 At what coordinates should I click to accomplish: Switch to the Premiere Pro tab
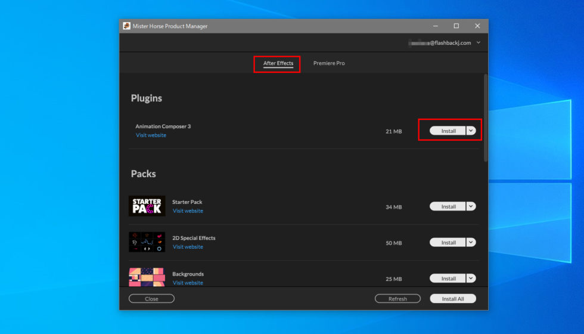pyautogui.click(x=329, y=63)
